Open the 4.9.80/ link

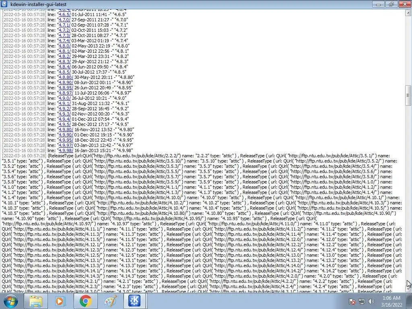click(x=66, y=130)
